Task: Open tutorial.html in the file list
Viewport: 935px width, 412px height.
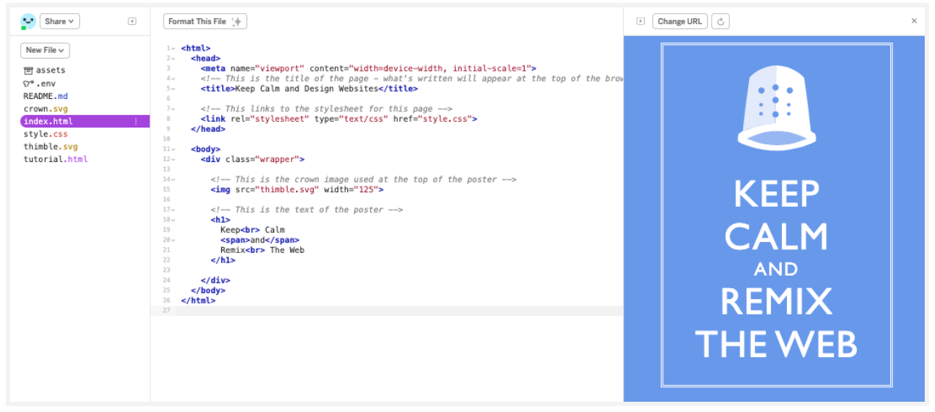Action: tap(56, 159)
